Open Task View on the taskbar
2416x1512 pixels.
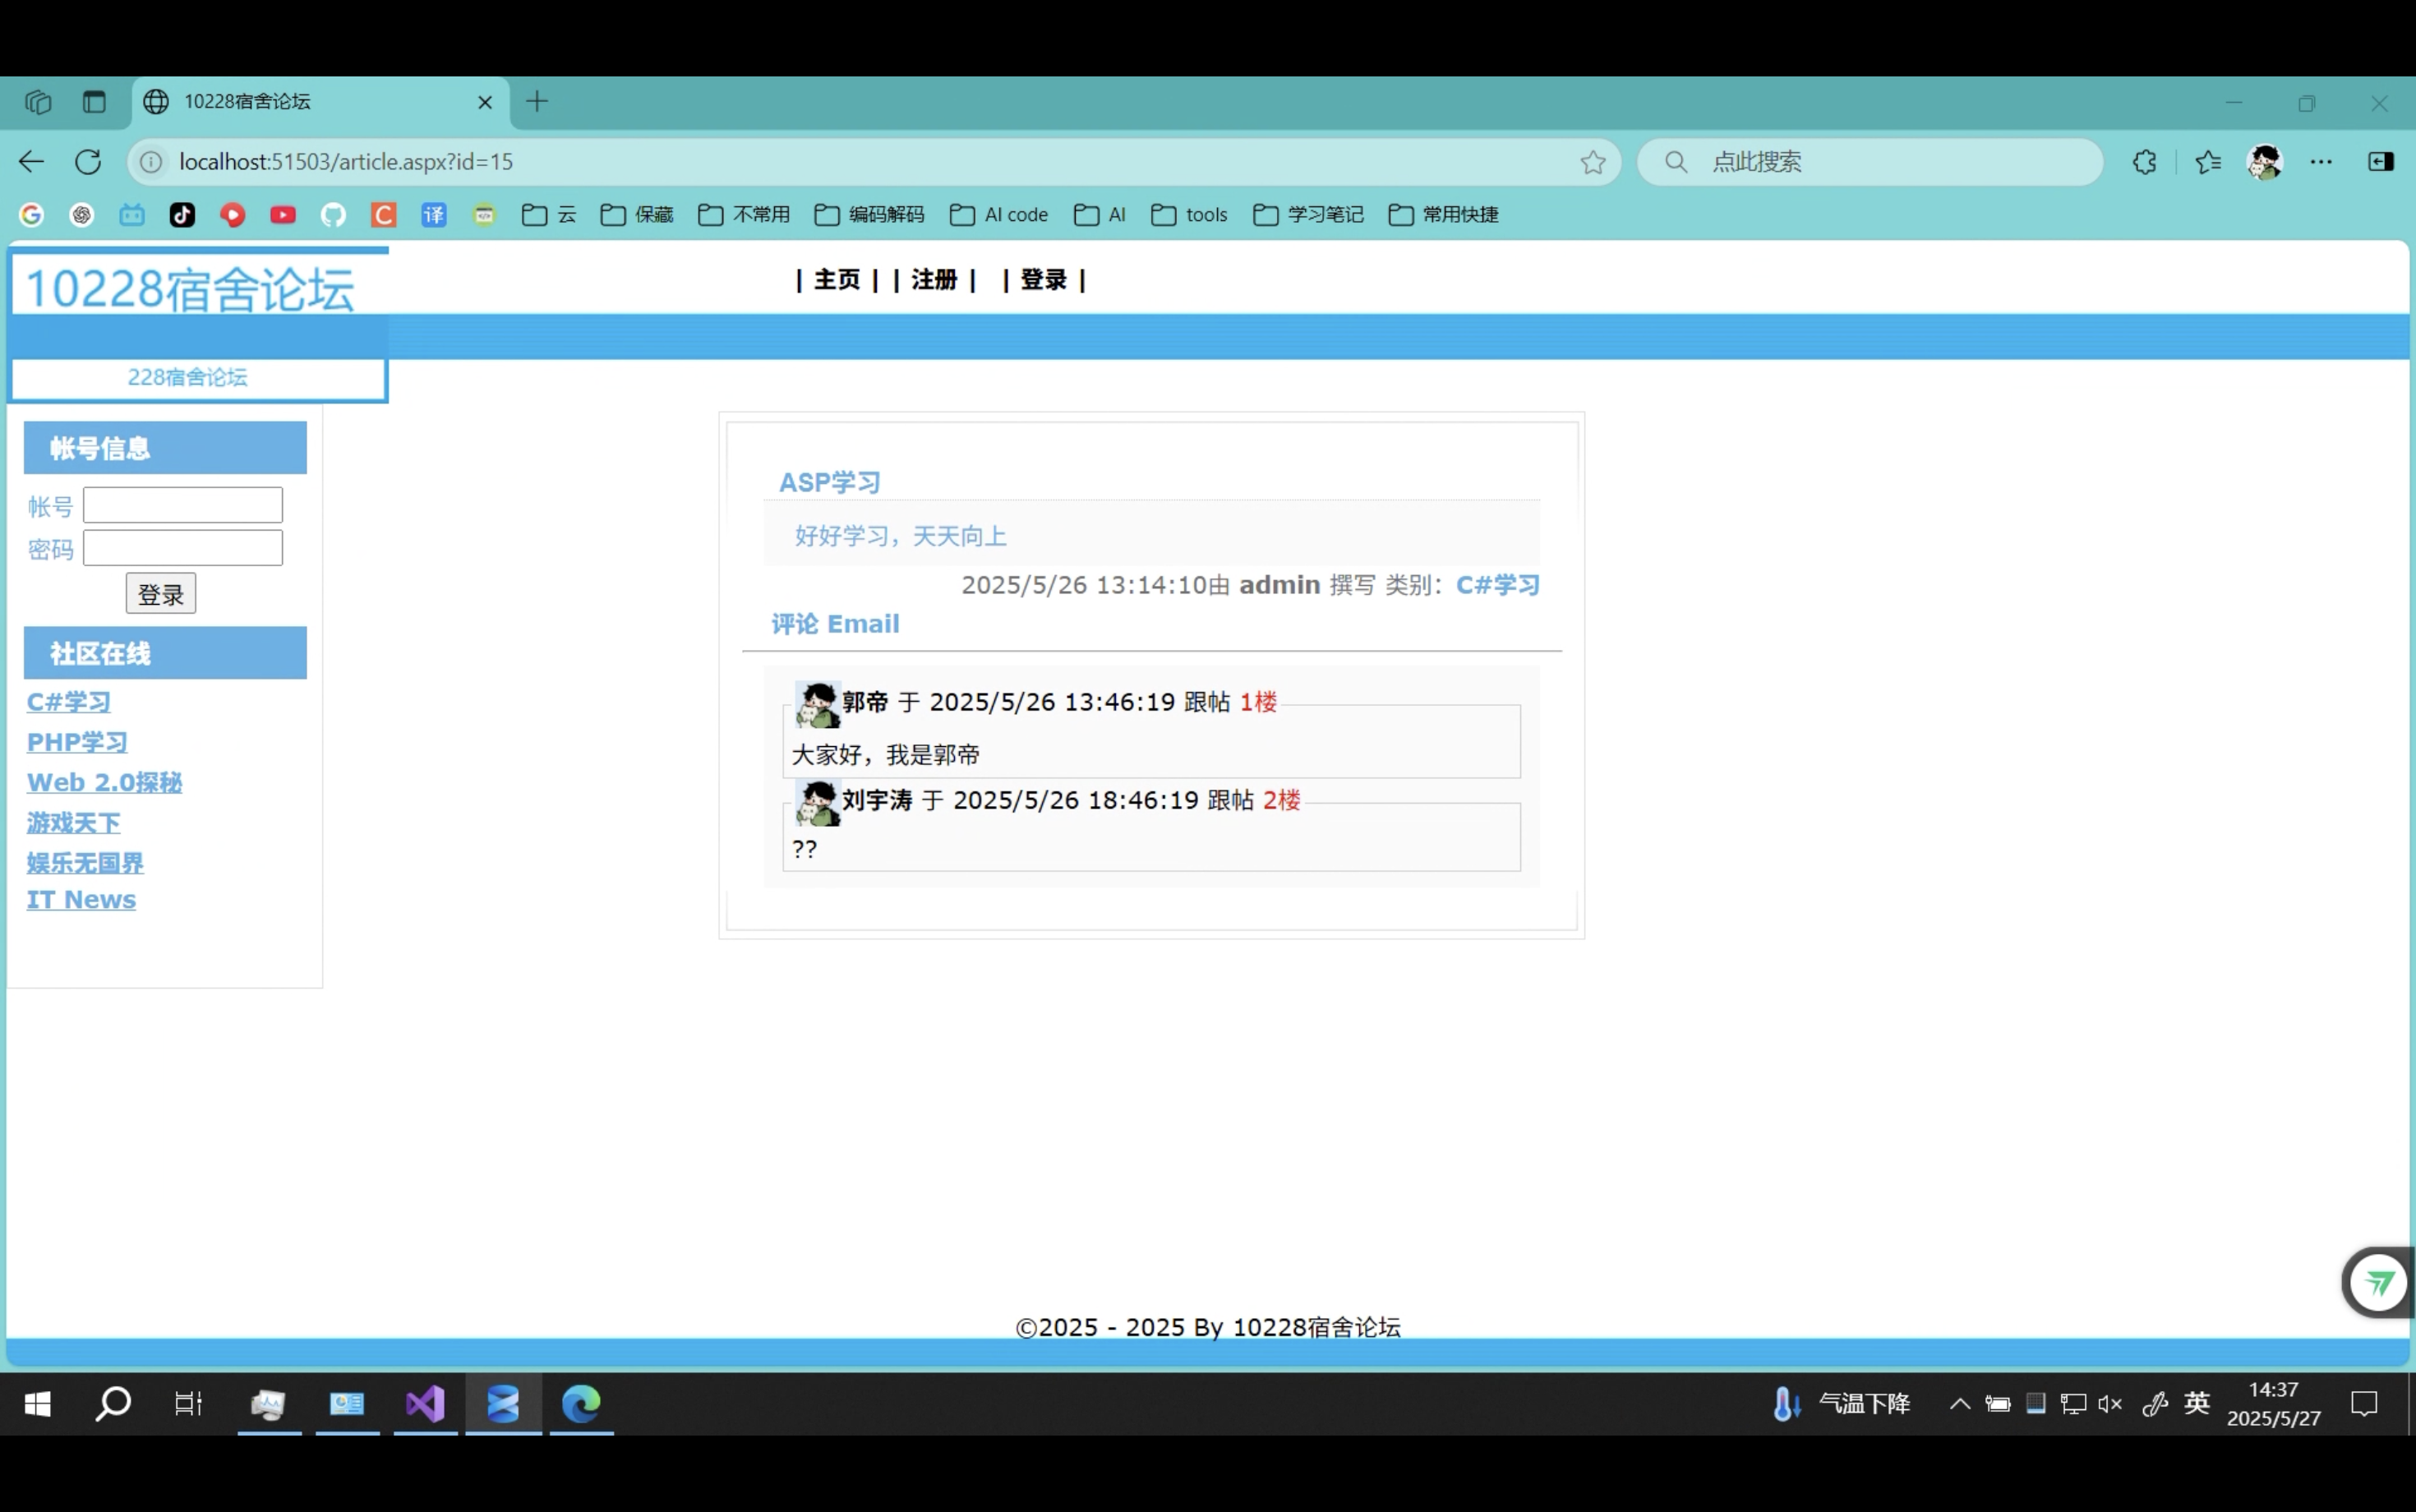click(188, 1404)
